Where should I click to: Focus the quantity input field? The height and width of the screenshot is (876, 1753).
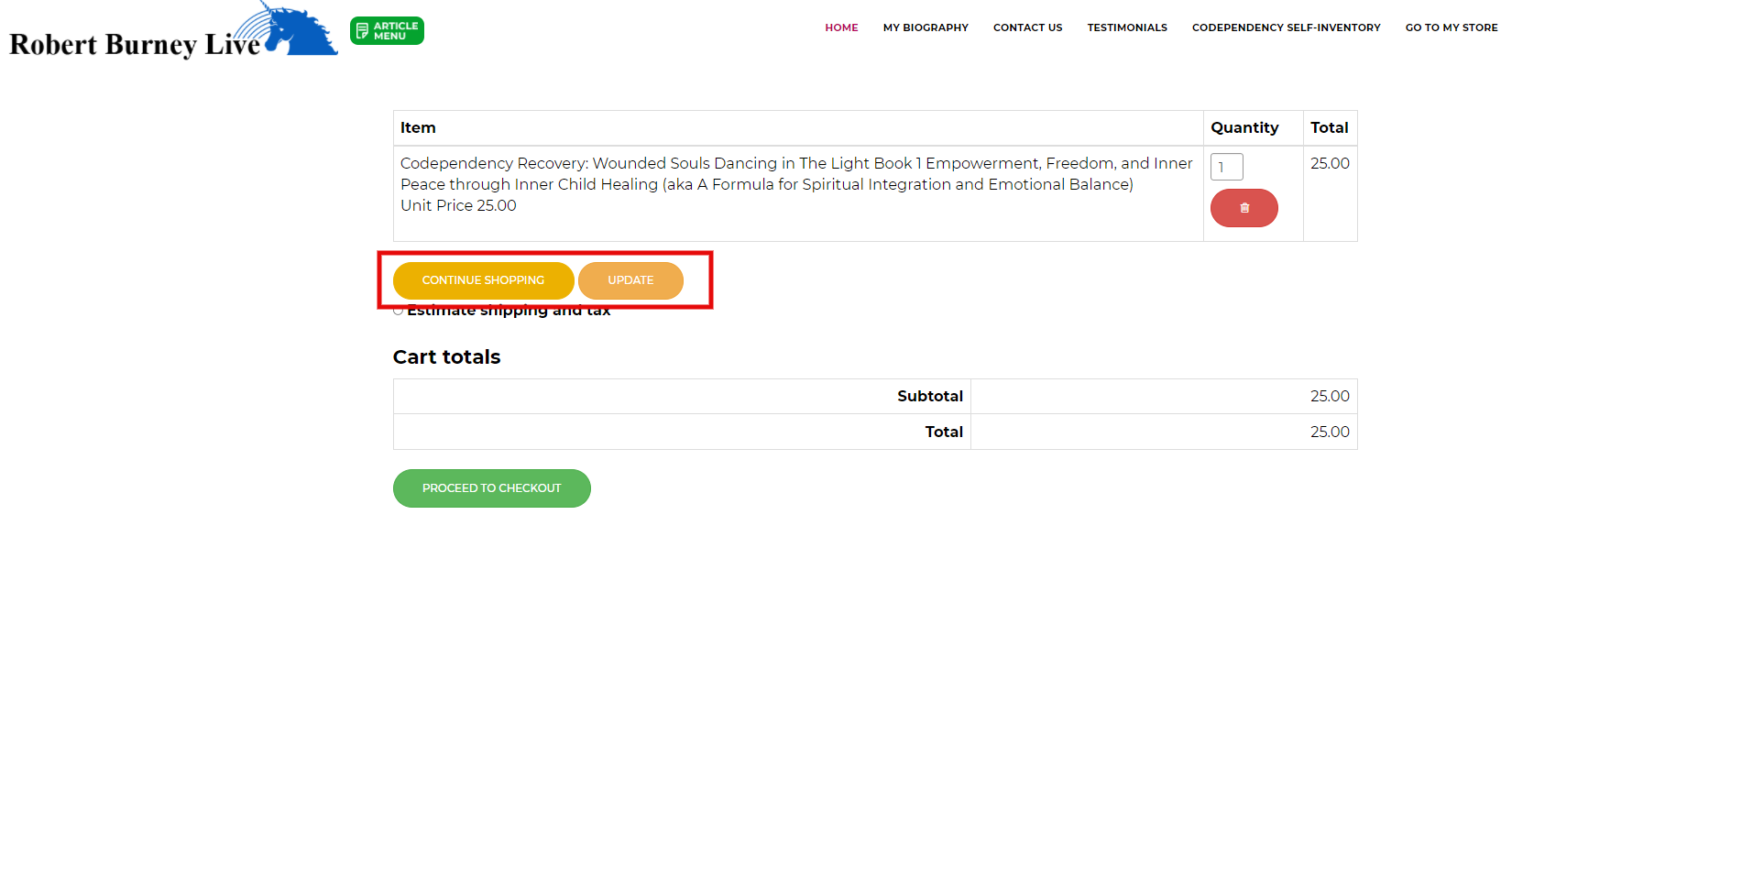1226,167
